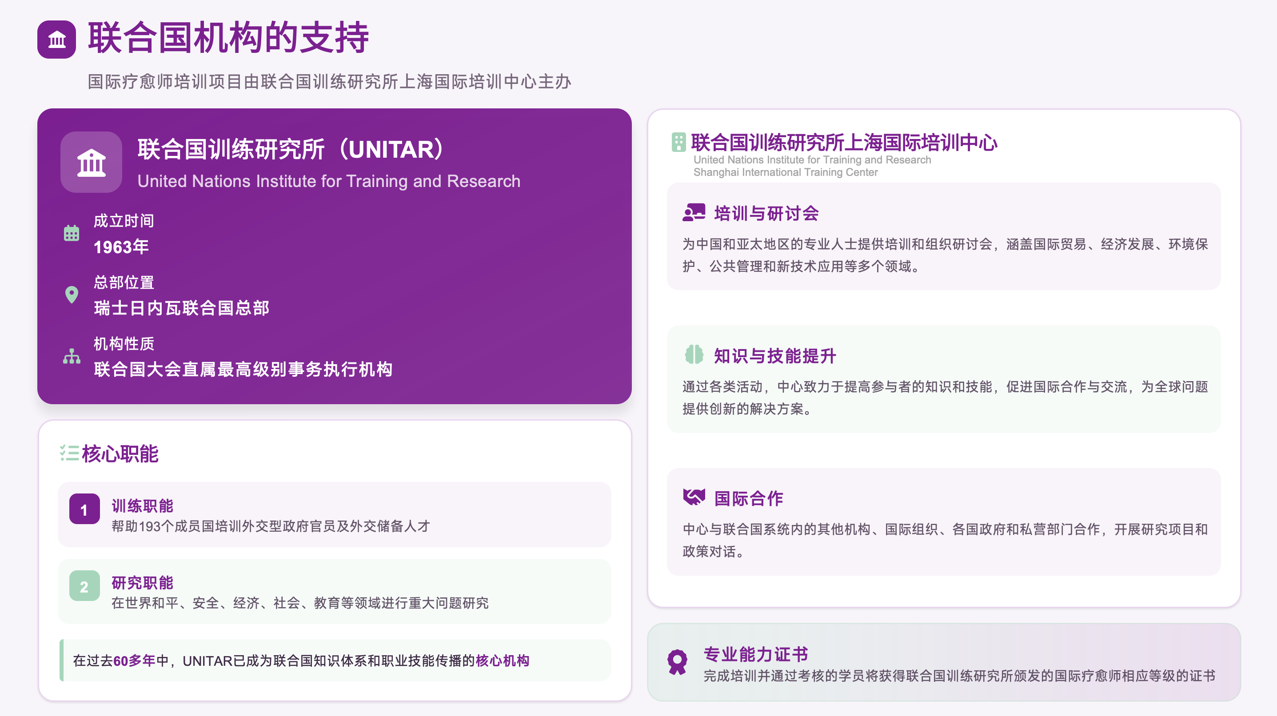
Task: Click the paragraph starting 中心与联合国系统内的其他机构
Action: click(945, 540)
